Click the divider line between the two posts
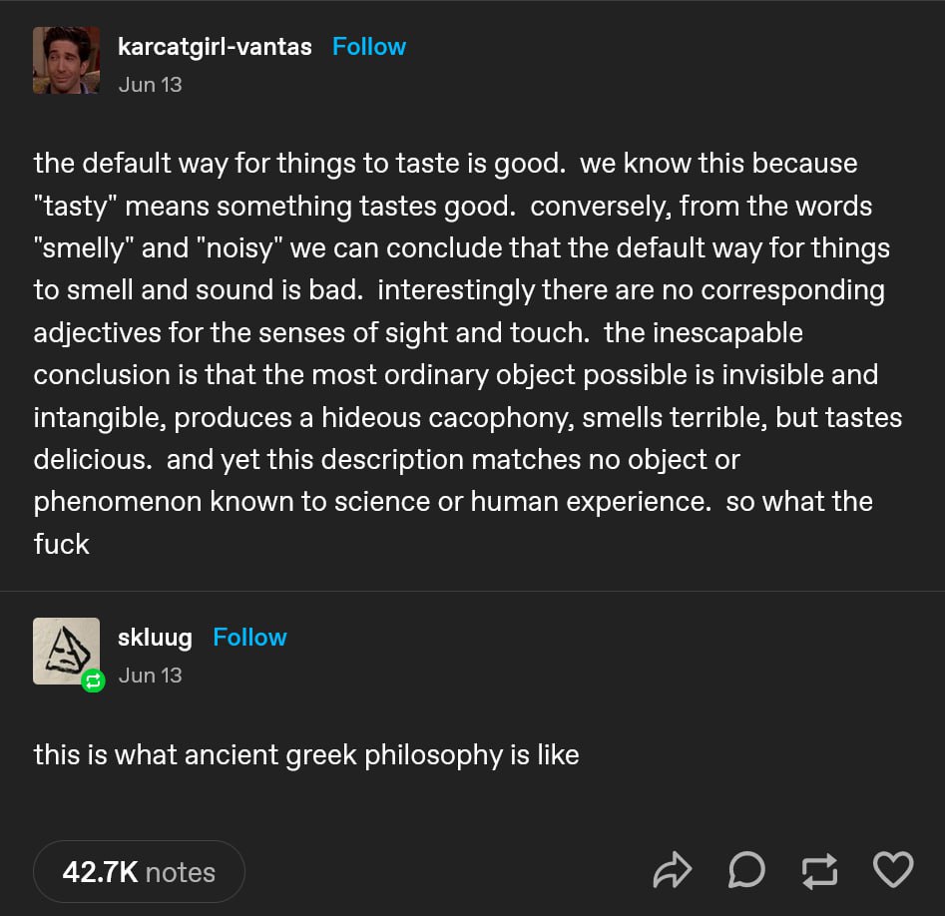The image size is (945, 916). tap(473, 591)
